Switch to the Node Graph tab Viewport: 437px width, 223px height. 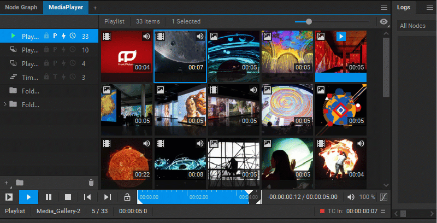(x=21, y=7)
